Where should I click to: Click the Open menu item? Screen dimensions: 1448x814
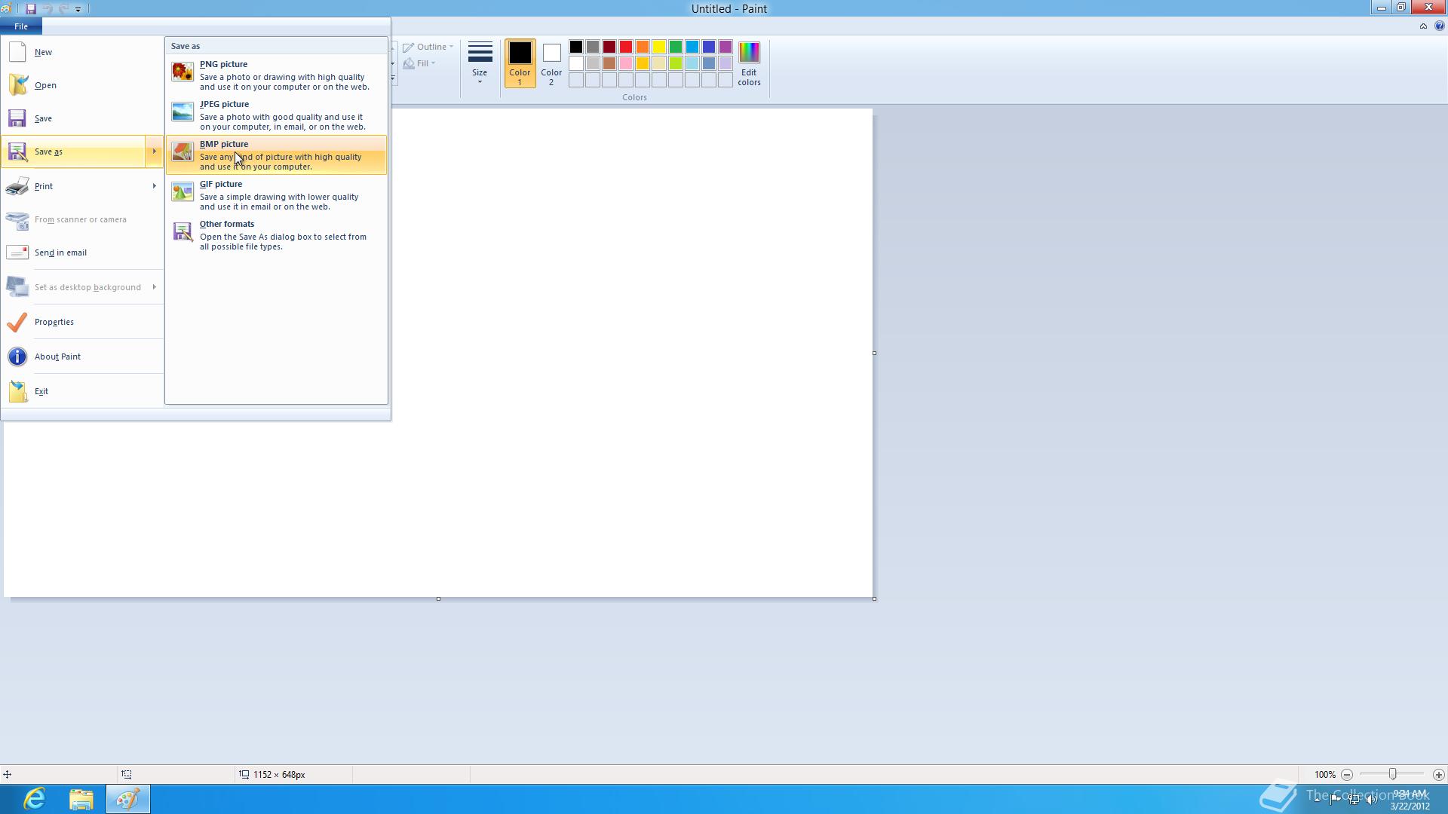[x=45, y=85]
